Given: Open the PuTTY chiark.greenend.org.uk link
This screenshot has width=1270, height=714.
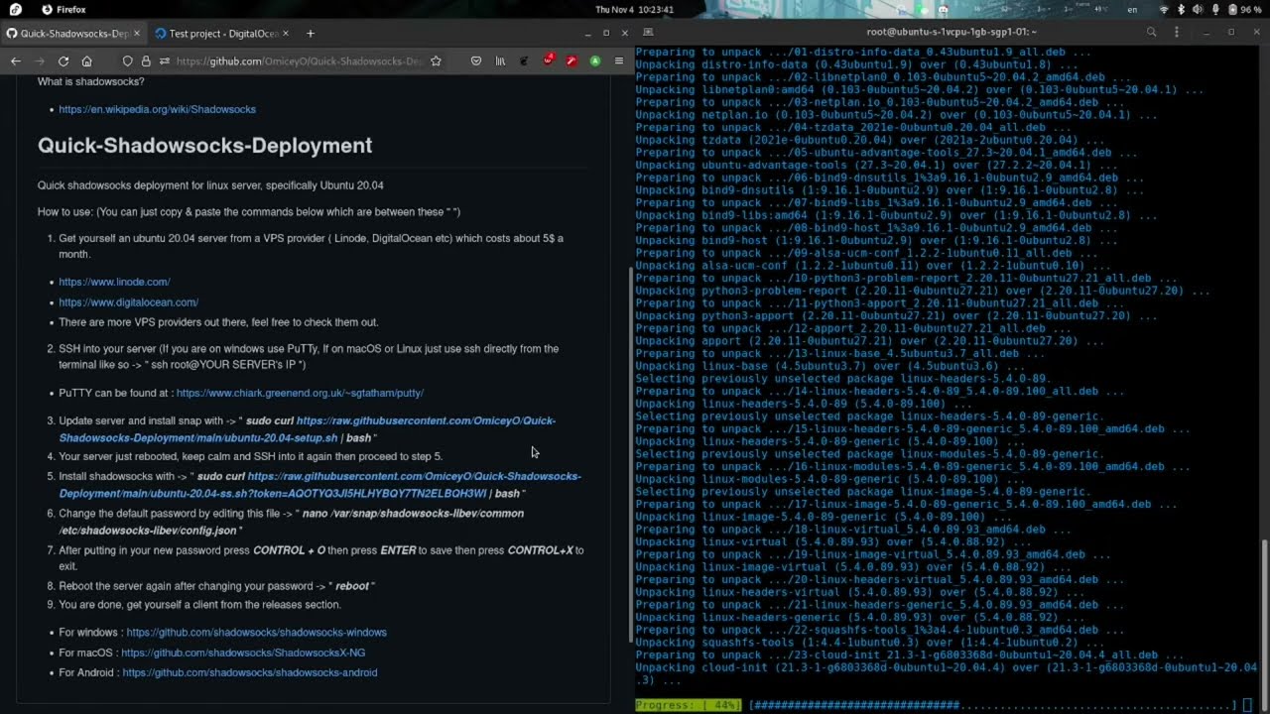Looking at the screenshot, I should pyautogui.click(x=300, y=393).
